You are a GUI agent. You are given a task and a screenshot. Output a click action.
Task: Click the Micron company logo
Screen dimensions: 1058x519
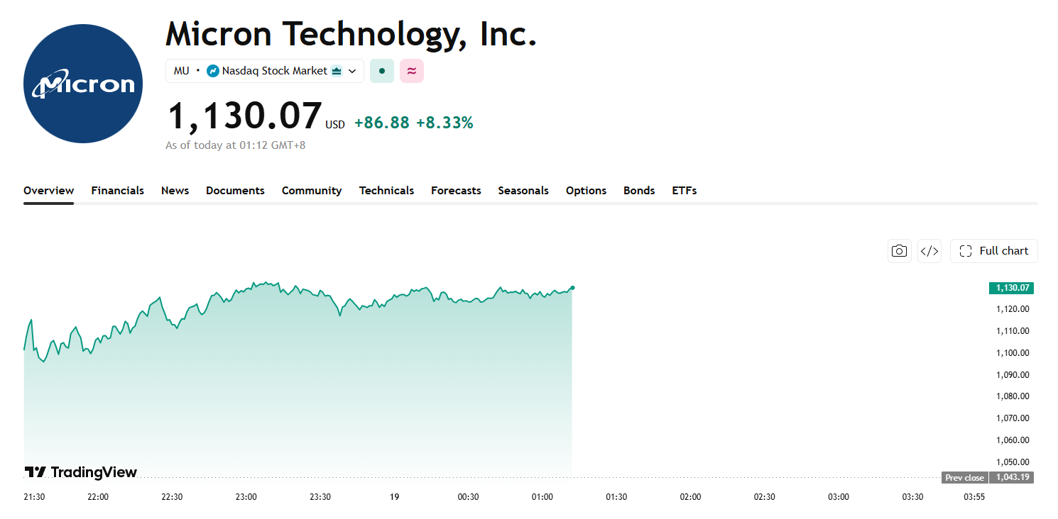[x=83, y=84]
